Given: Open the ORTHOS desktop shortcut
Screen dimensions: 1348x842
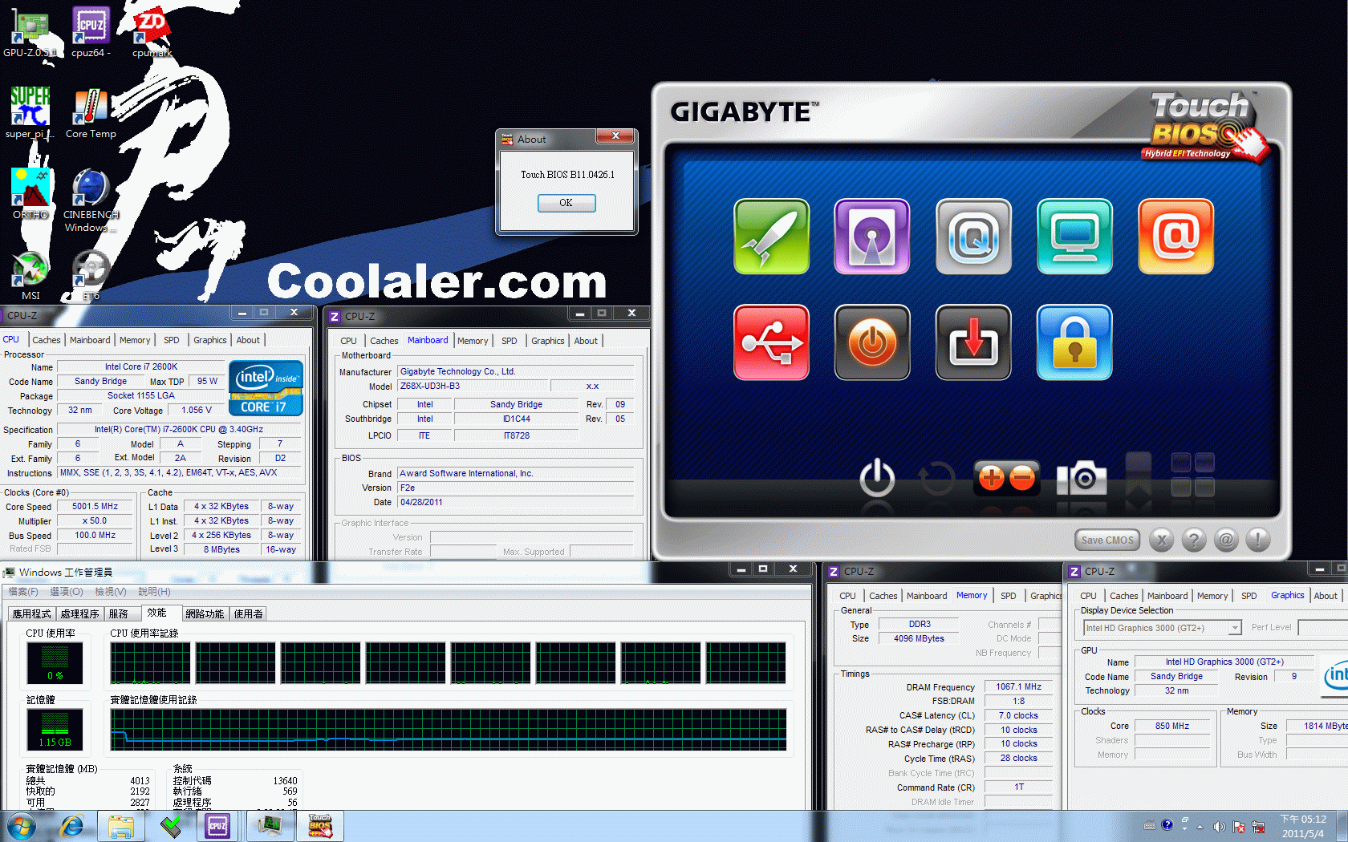Looking at the screenshot, I should pyautogui.click(x=30, y=194).
